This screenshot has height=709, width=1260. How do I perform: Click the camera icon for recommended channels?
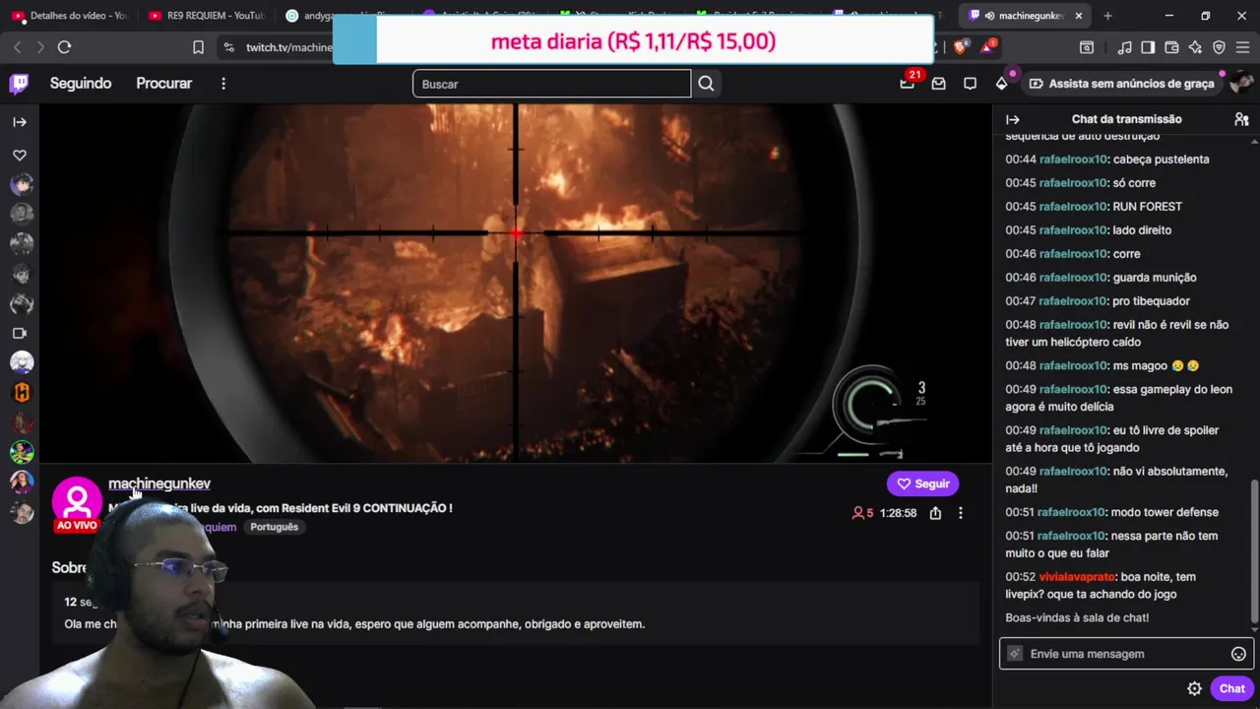[20, 333]
